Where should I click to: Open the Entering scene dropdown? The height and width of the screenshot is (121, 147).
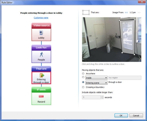(x=96, y=83)
